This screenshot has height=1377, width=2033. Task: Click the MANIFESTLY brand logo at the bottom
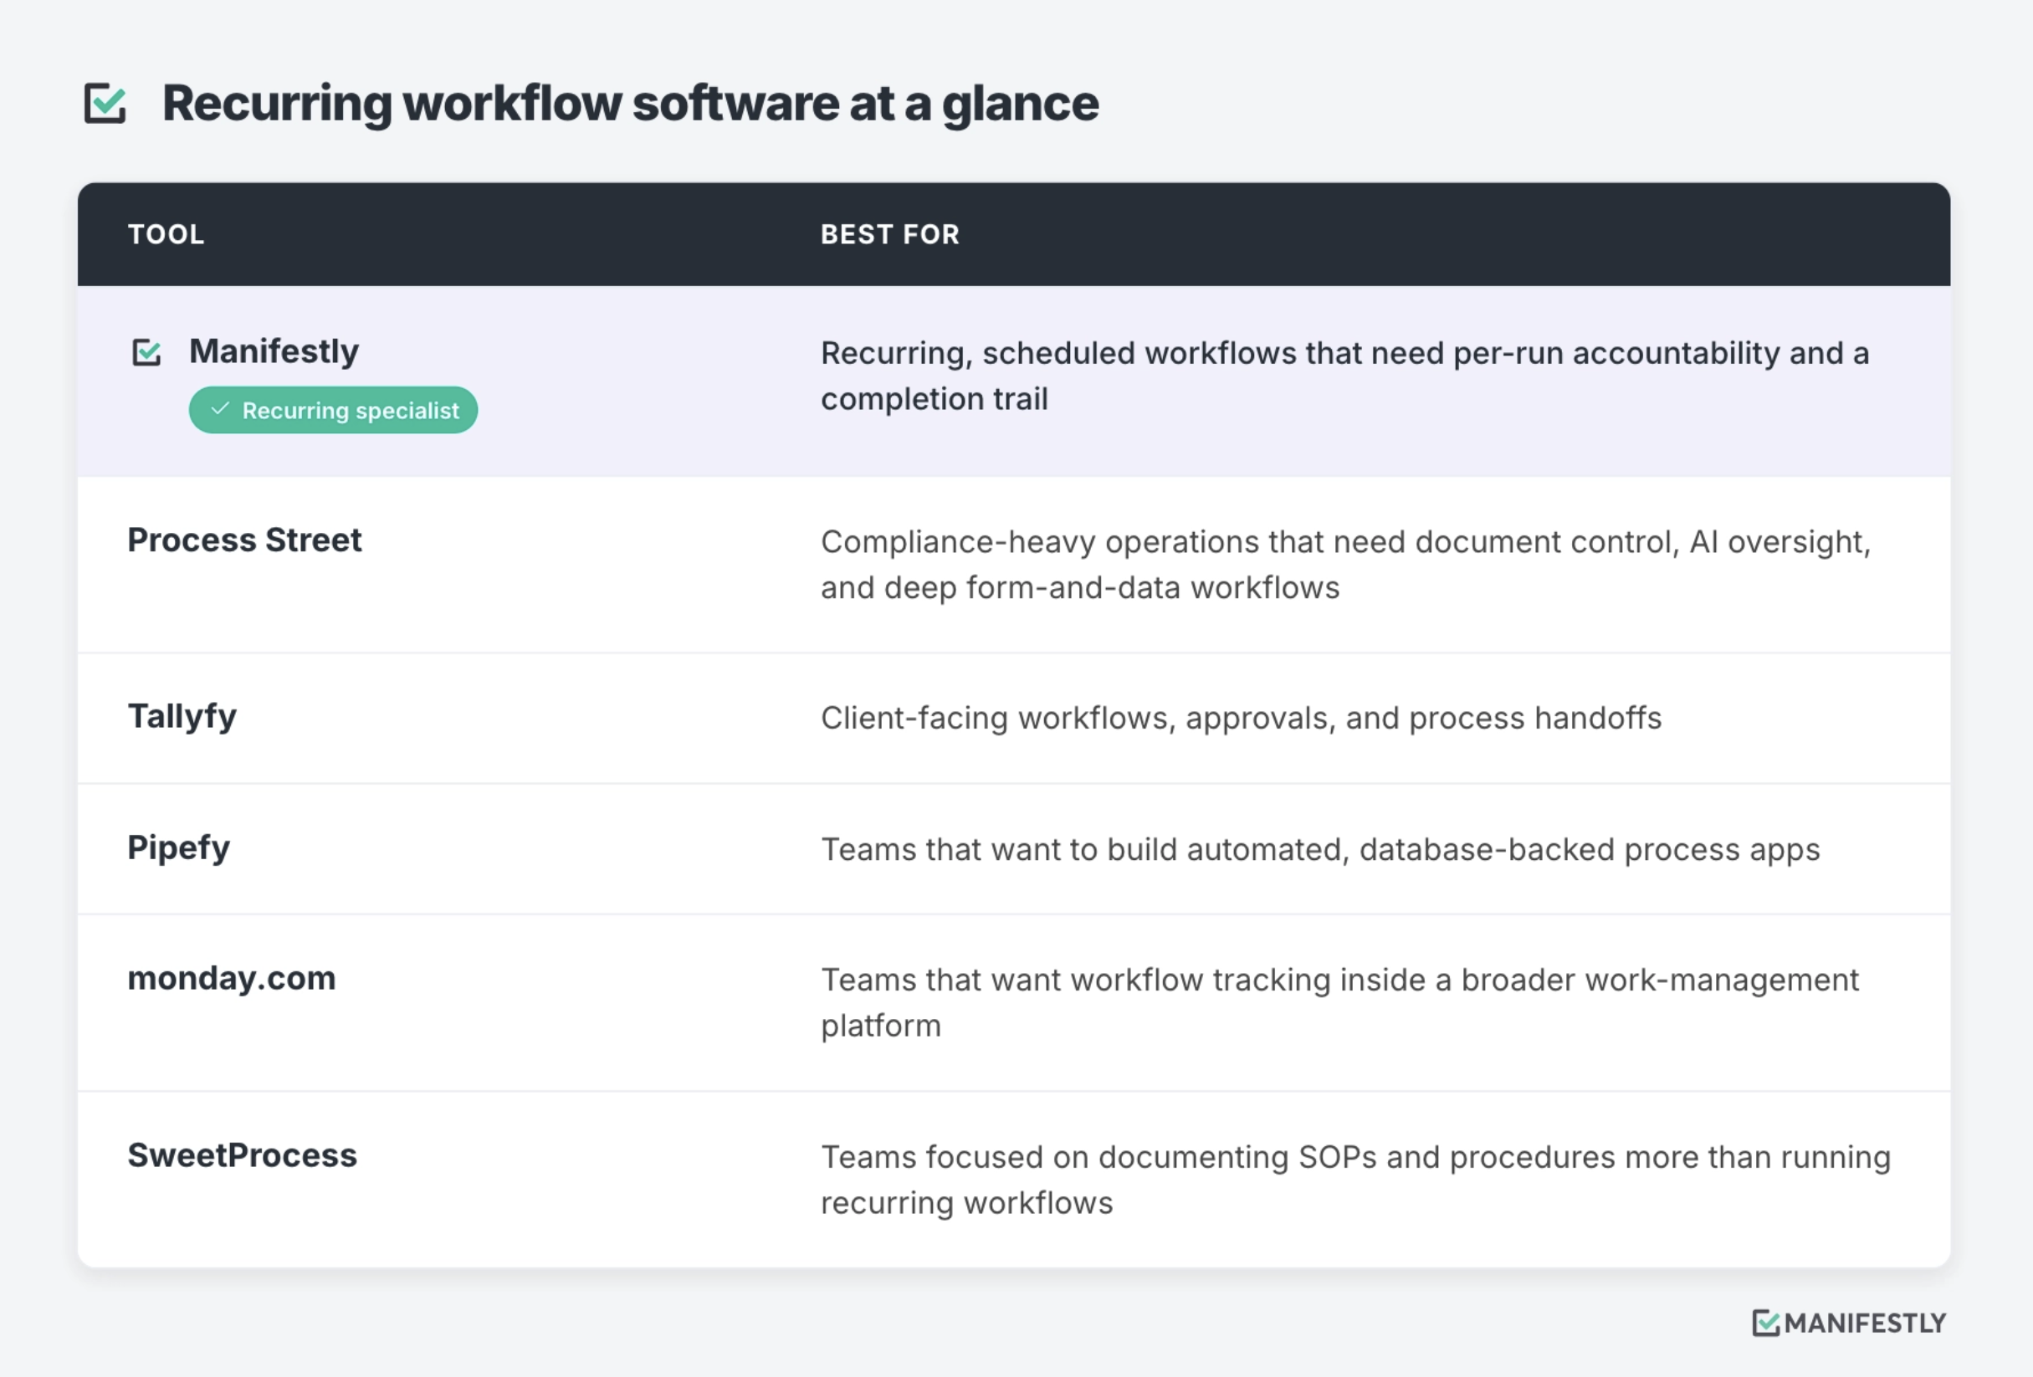1849,1322
